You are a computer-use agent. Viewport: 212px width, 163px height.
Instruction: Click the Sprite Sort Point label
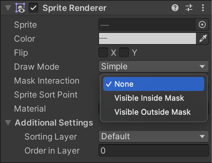46,95
